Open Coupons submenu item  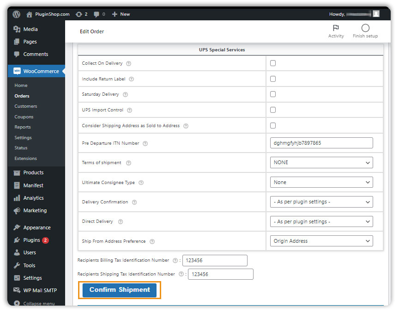(24, 117)
